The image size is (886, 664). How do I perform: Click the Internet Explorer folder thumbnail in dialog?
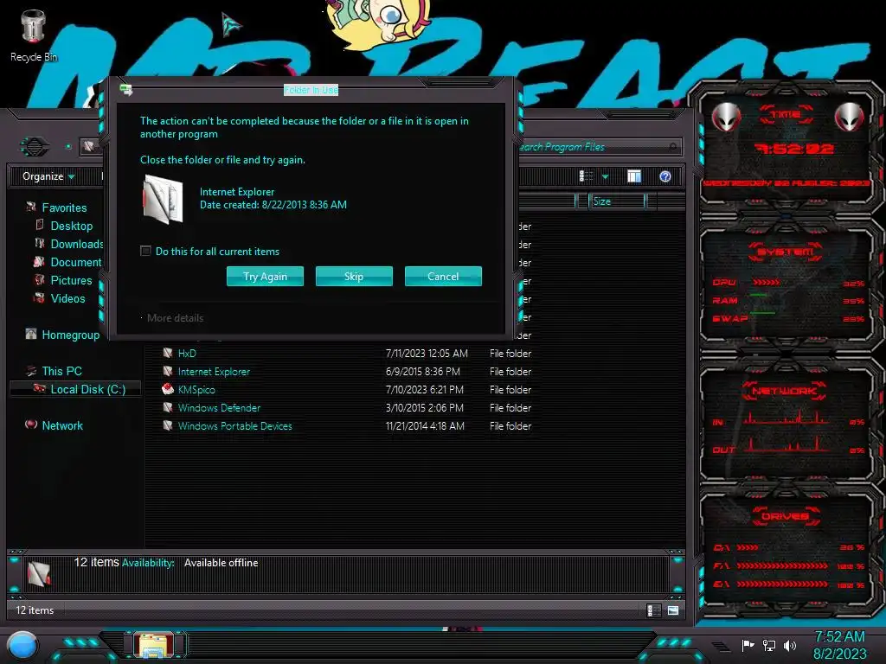[x=163, y=199]
